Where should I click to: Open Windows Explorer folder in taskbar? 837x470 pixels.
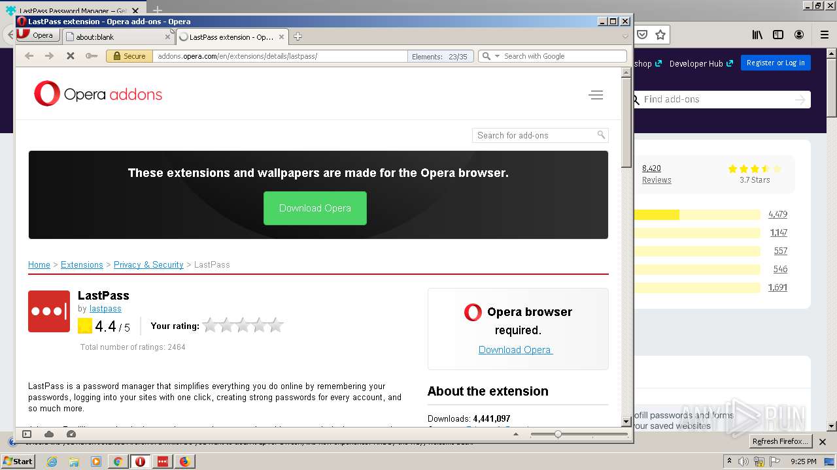[x=74, y=462]
